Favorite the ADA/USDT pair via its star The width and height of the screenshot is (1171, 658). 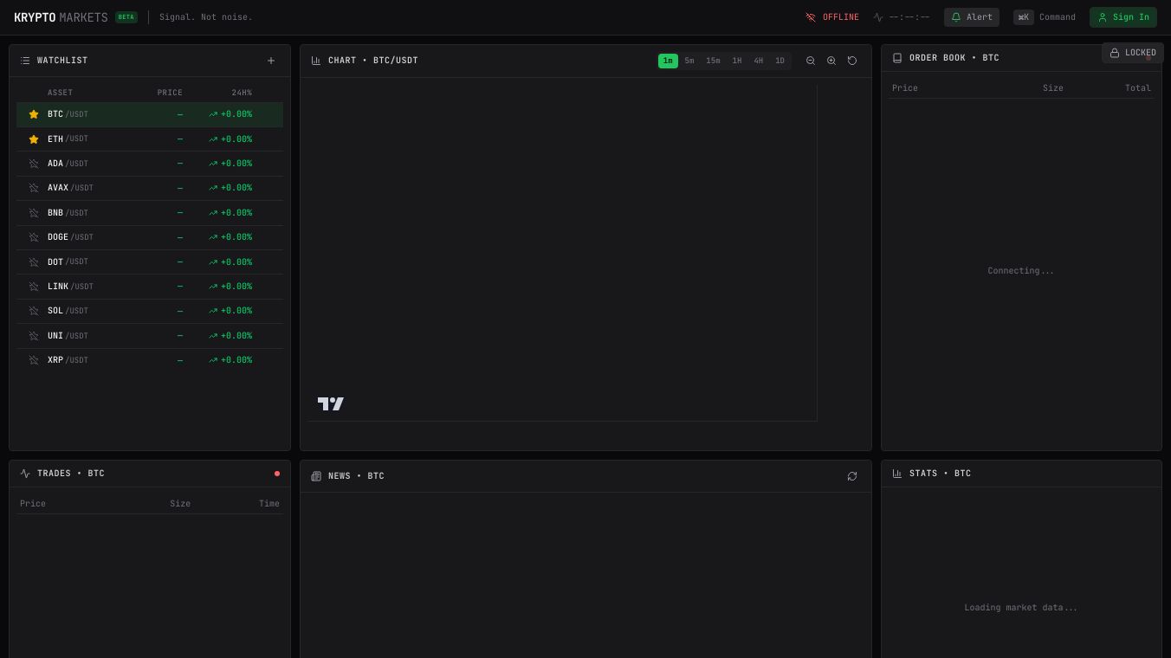click(x=34, y=164)
